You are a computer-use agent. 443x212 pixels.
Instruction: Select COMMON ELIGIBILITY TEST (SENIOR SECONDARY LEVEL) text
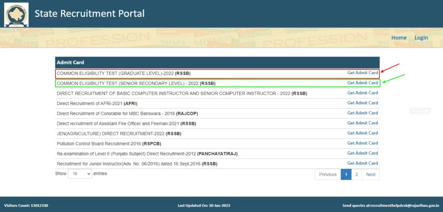136,83
